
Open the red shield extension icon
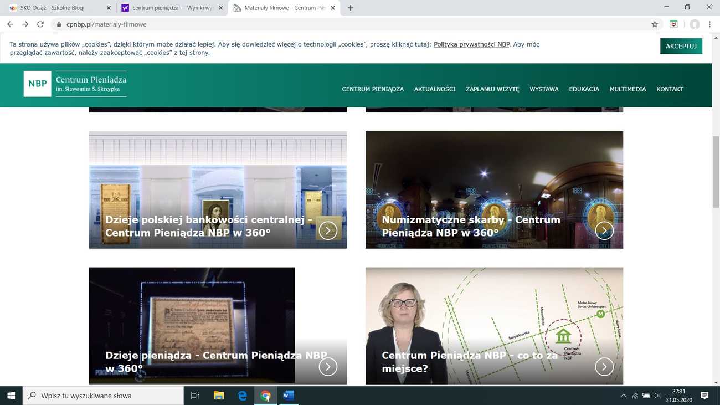673,24
